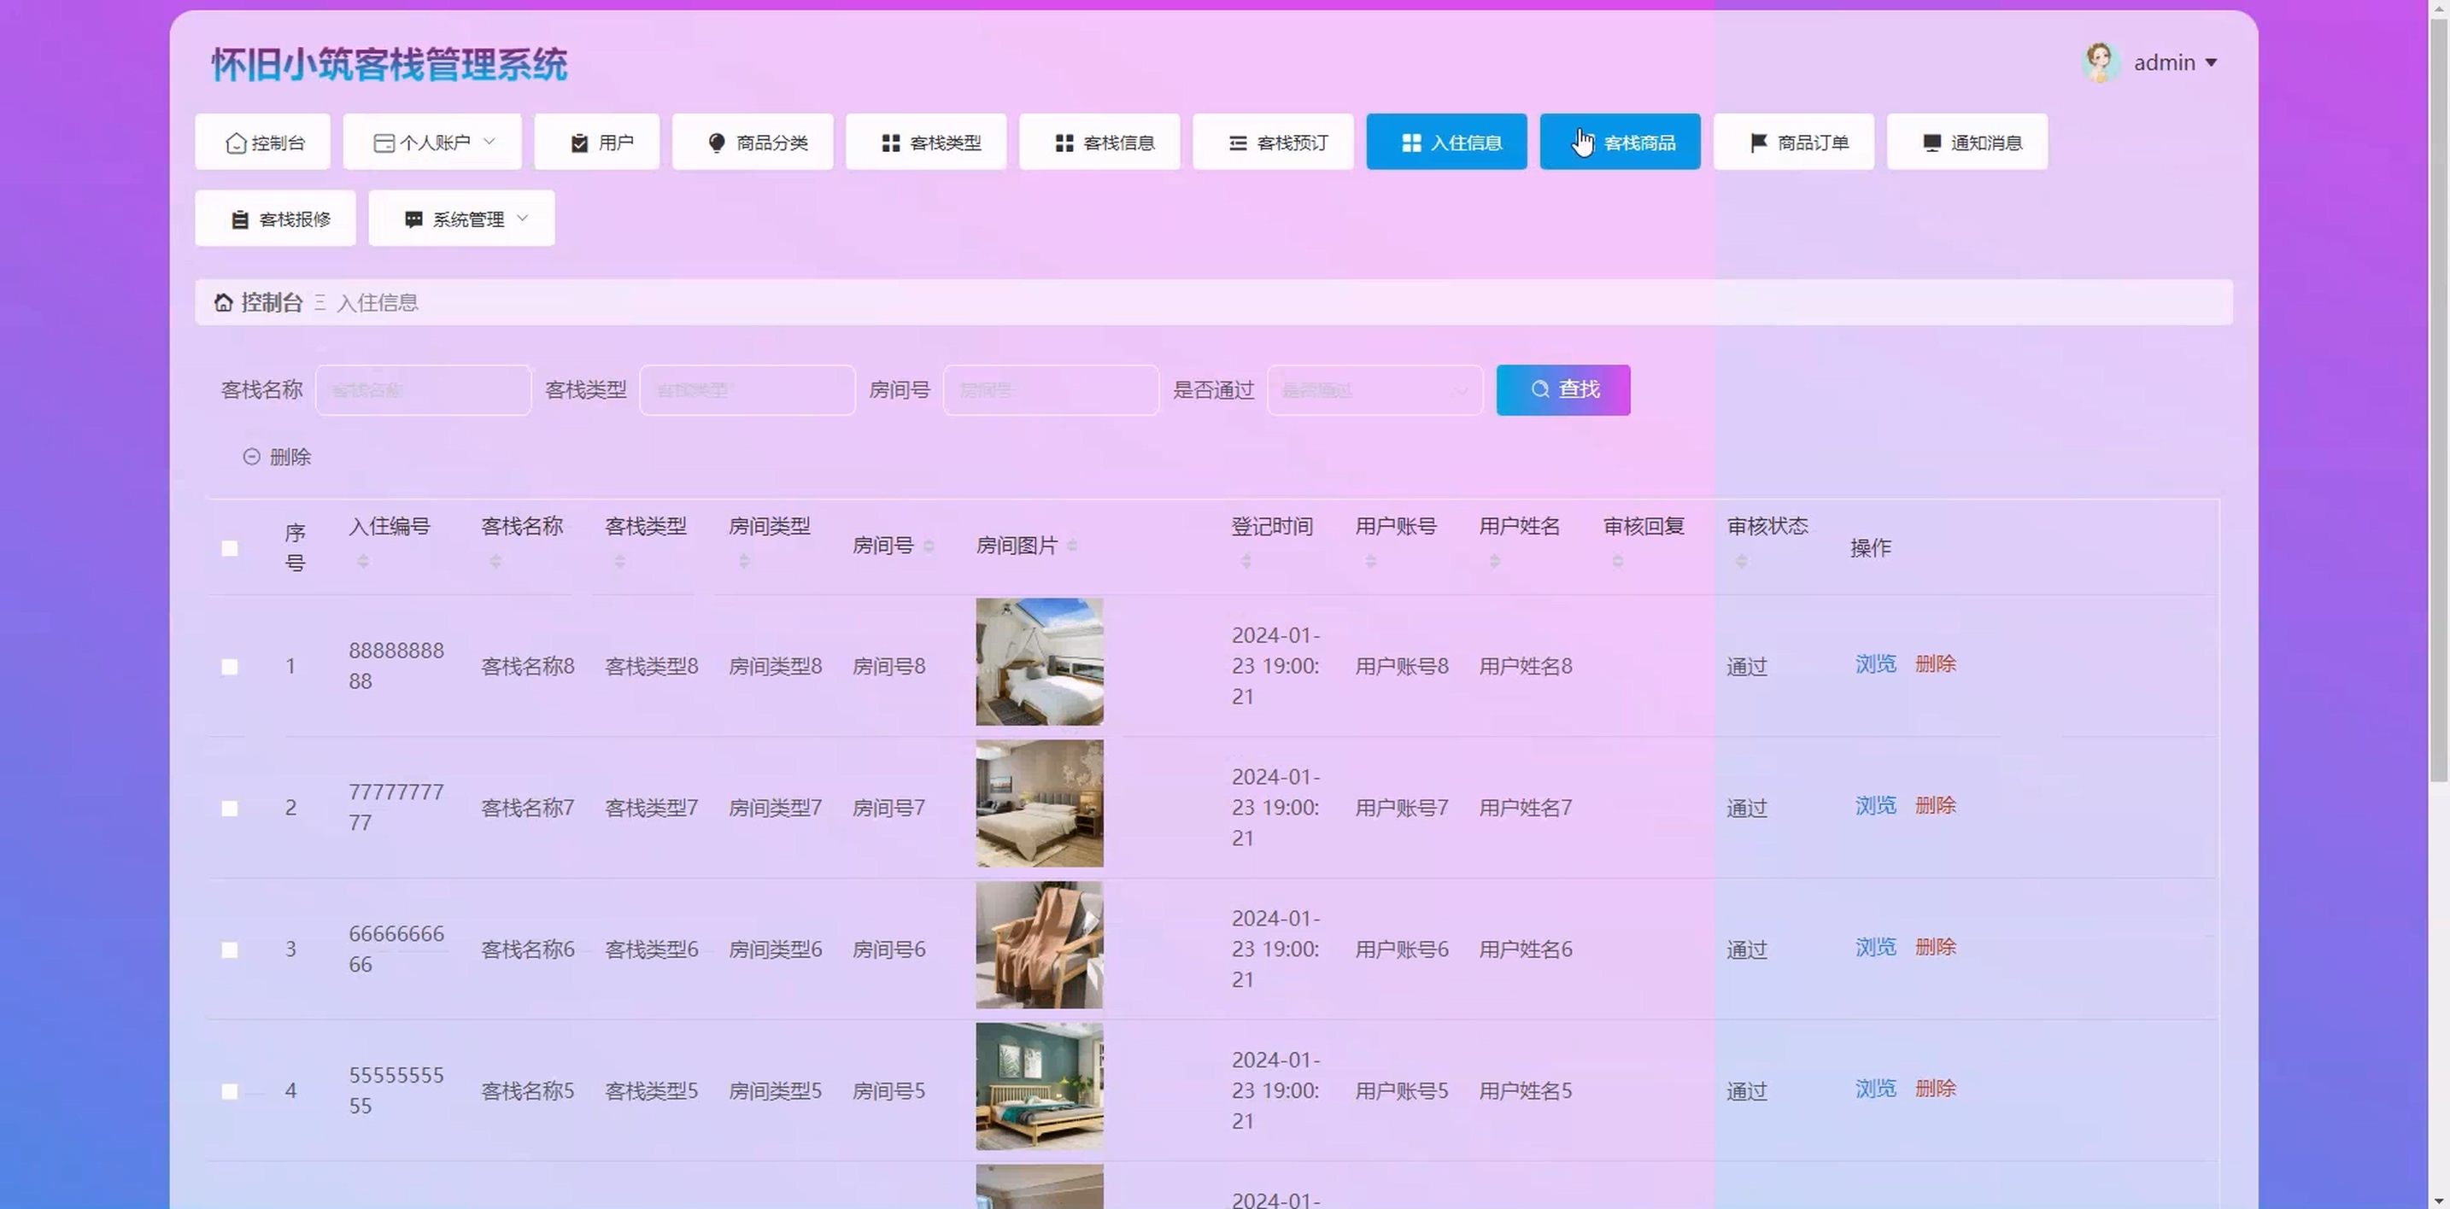
Task: Click the 通知消息 monitor icon
Action: [x=1931, y=143]
